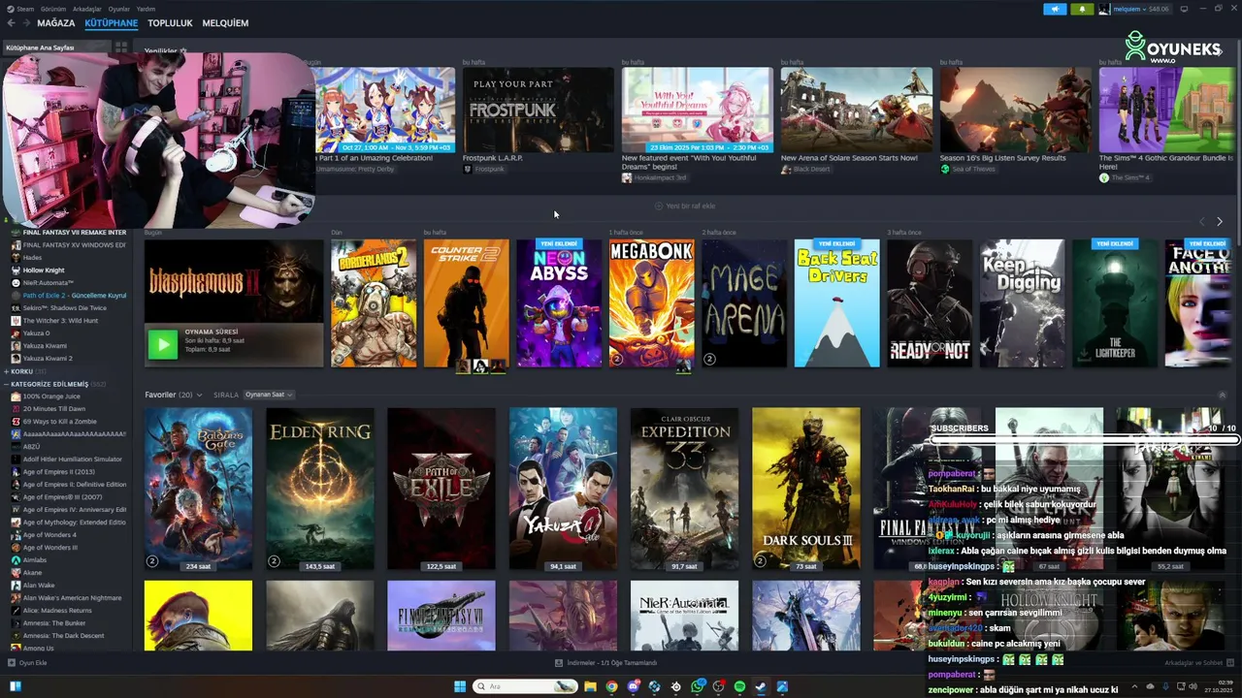Click the Windows taskbar search box

click(524, 686)
